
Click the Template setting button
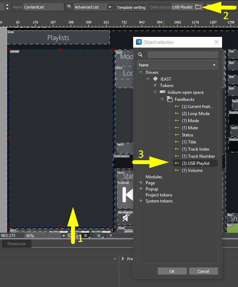(131, 7)
